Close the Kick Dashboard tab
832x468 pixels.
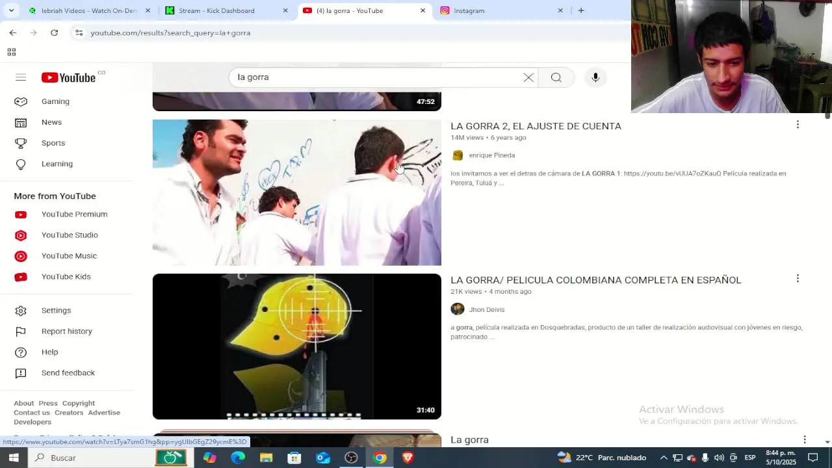pos(285,10)
